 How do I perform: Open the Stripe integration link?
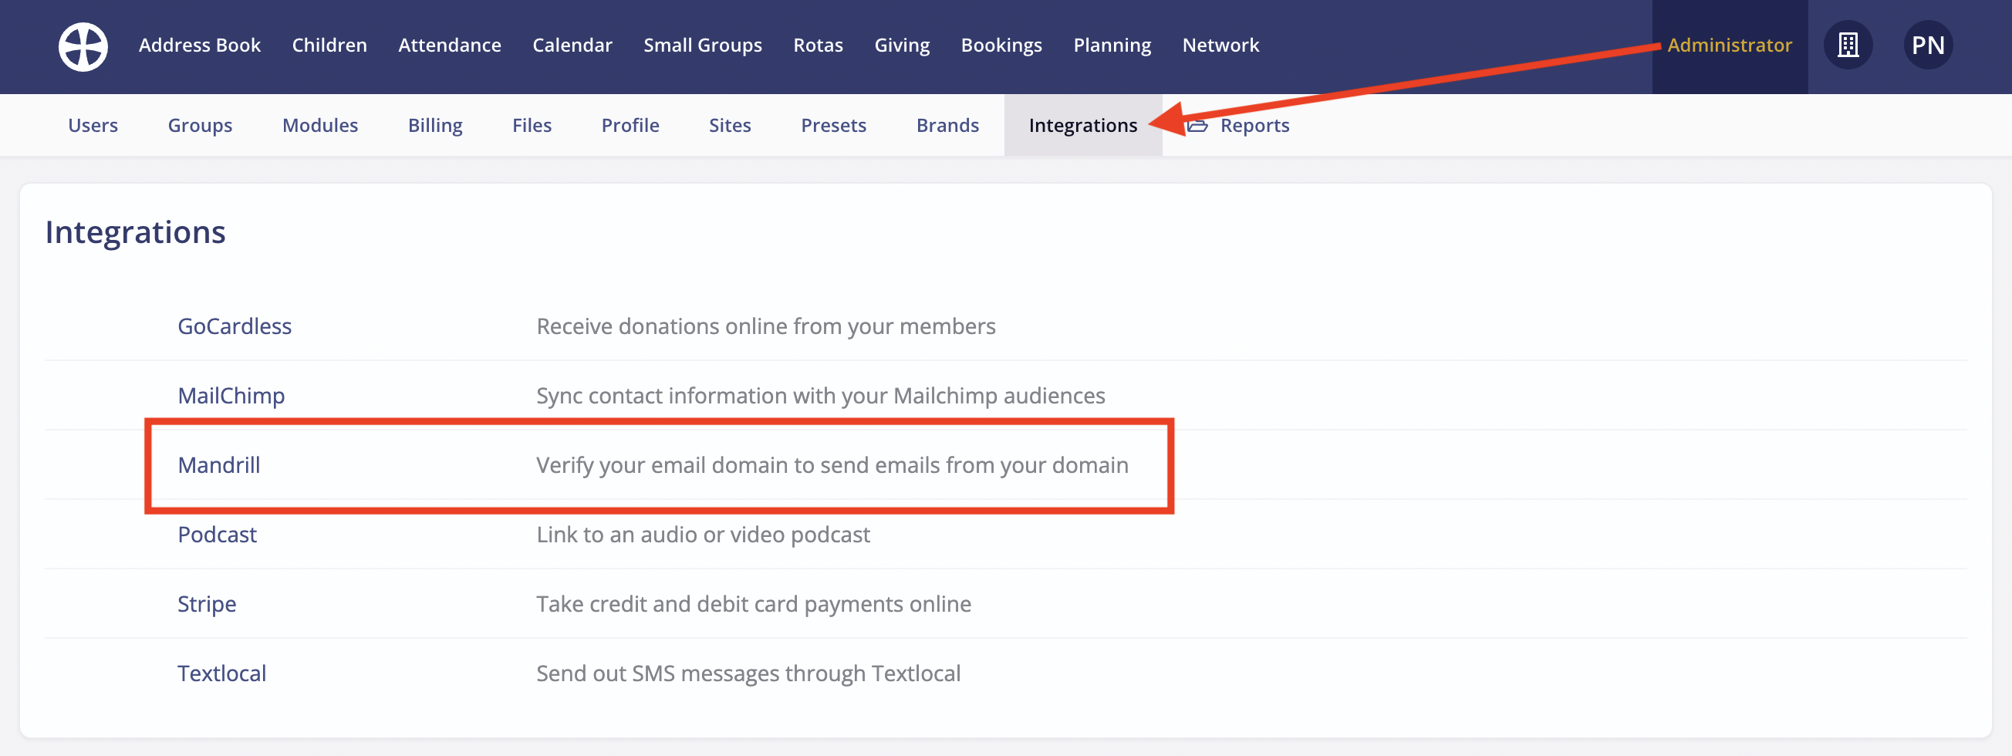207,605
